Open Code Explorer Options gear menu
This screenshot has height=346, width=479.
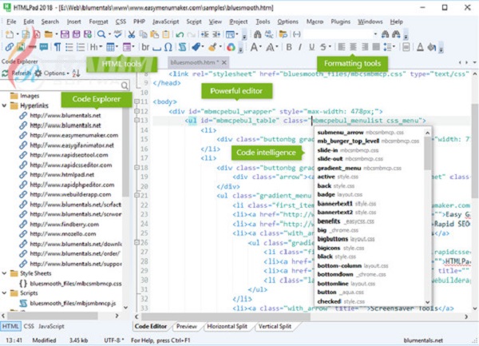[x=38, y=73]
